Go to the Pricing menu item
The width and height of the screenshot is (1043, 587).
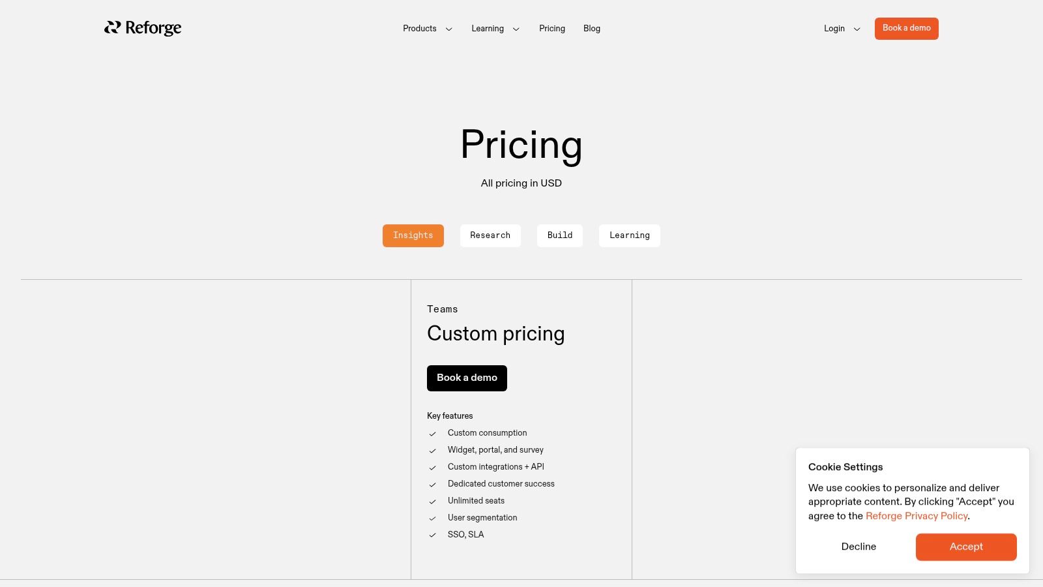point(551,29)
